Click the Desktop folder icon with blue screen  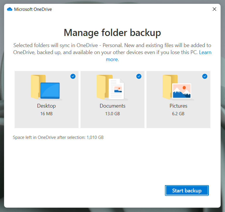point(46,87)
